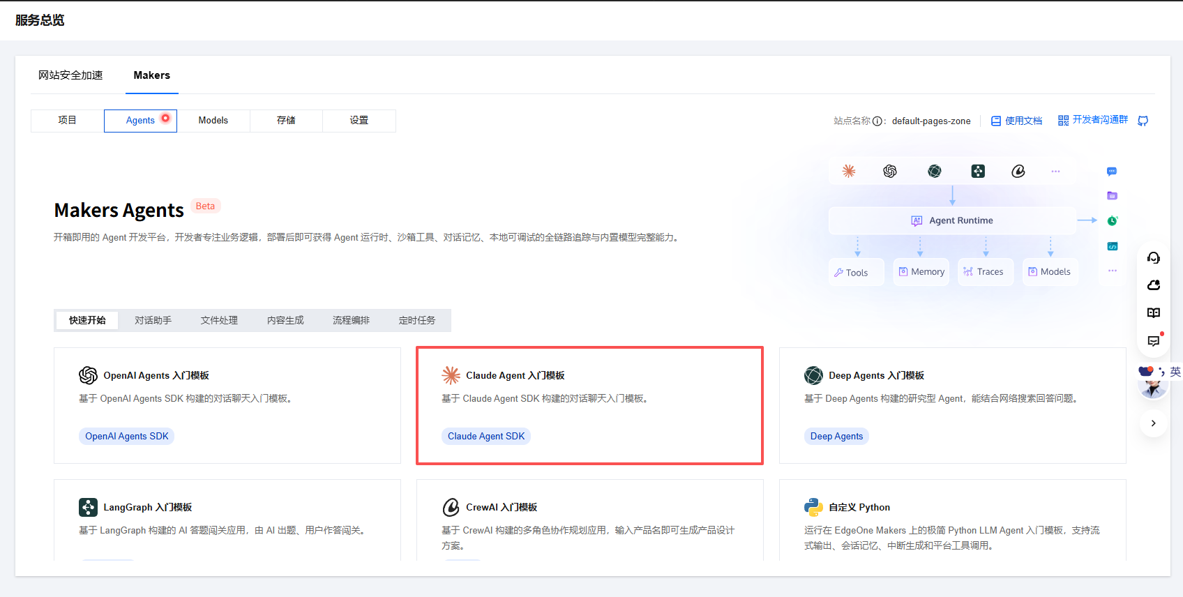Expand the floating sidebar chevron arrow
This screenshot has width=1183, height=597.
(x=1154, y=423)
